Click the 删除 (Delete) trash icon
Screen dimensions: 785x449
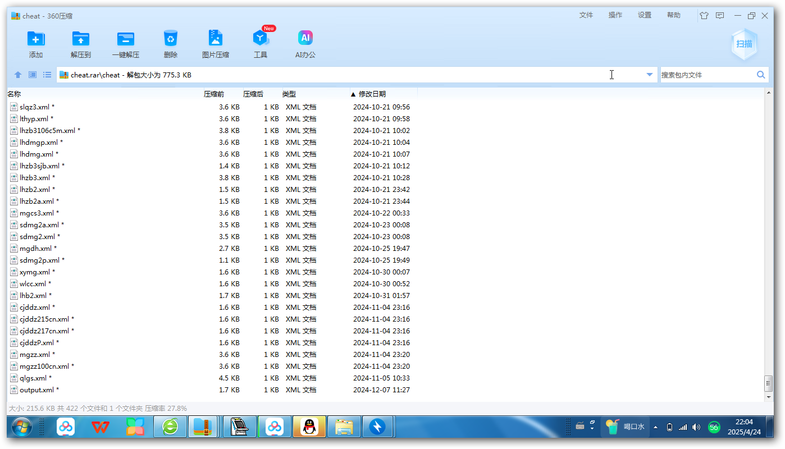point(171,38)
